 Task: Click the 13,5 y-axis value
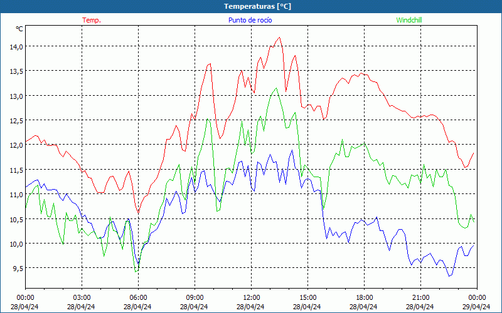(16, 71)
